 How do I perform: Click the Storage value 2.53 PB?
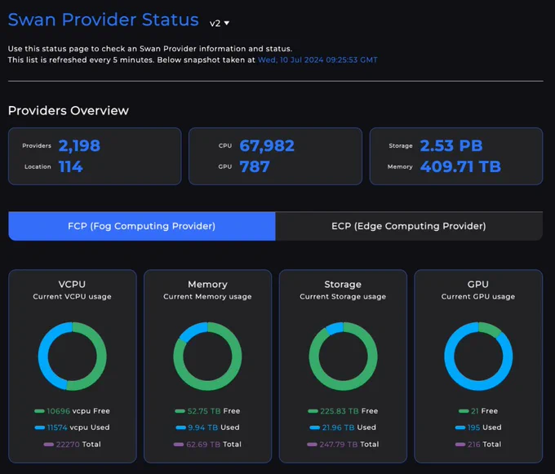451,146
